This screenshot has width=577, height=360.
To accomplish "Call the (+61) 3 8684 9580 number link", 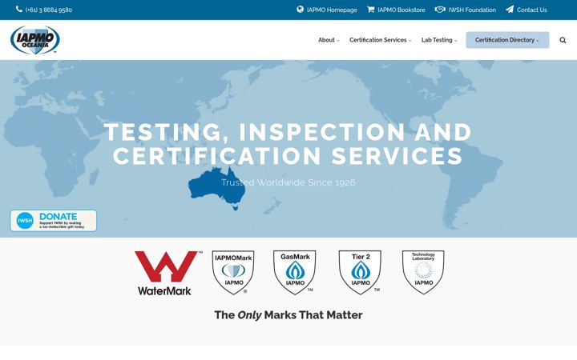I will pos(49,10).
